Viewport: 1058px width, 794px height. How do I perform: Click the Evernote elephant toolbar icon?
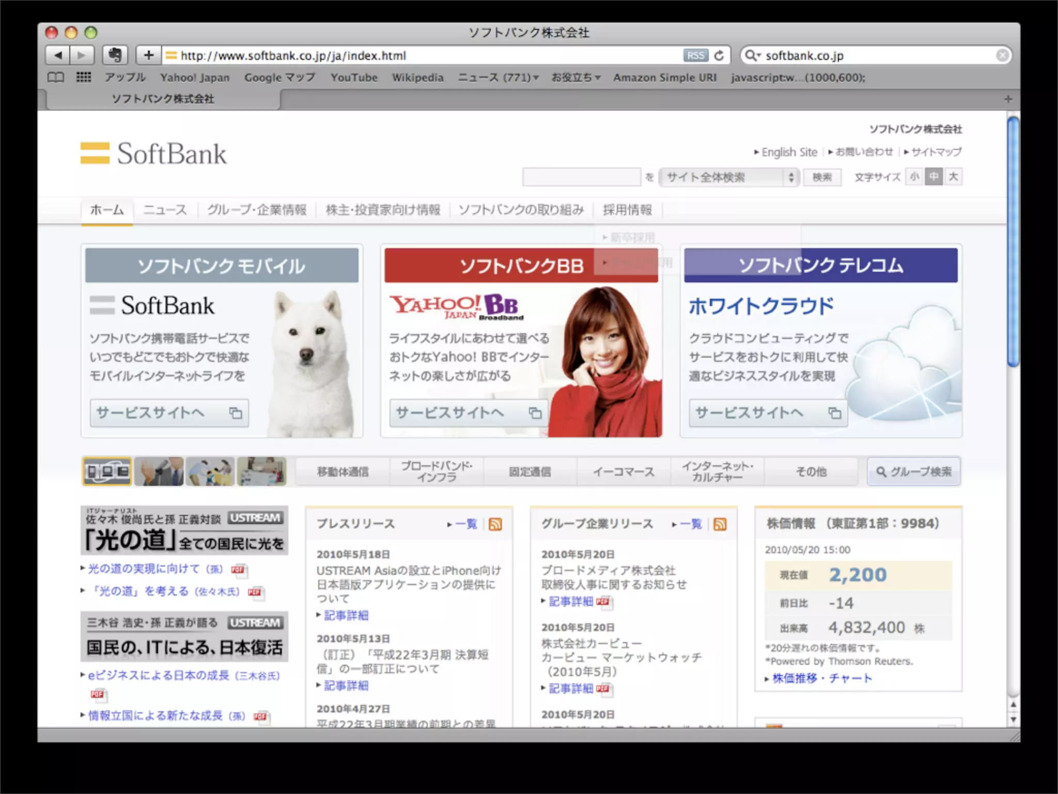point(115,55)
